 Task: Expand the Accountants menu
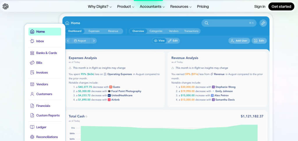[x=152, y=6]
